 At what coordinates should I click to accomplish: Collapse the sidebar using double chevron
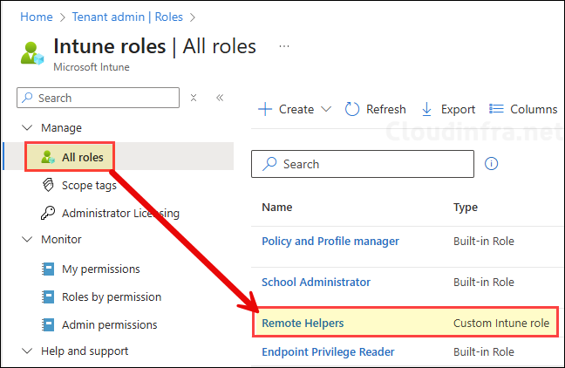[x=220, y=98]
